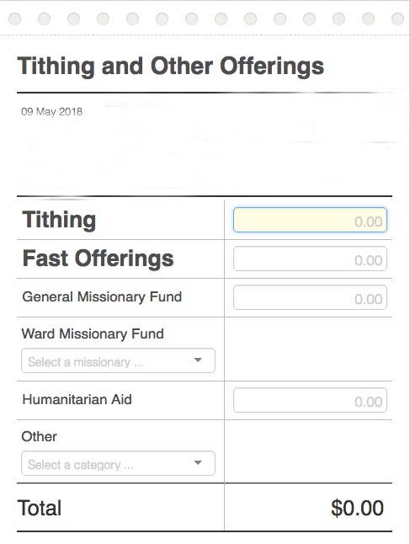Image resolution: width=410 pixels, height=544 pixels.
Task: Click the Total label
Action: (x=40, y=509)
